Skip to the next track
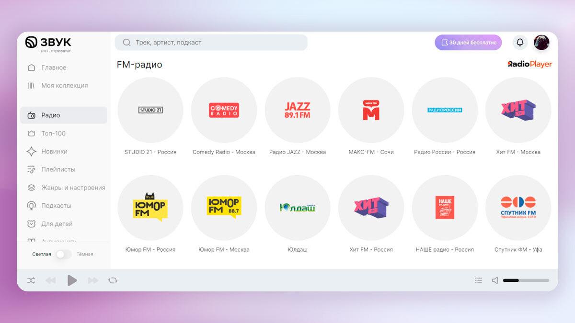Image resolution: width=575 pixels, height=323 pixels. pyautogui.click(x=93, y=280)
